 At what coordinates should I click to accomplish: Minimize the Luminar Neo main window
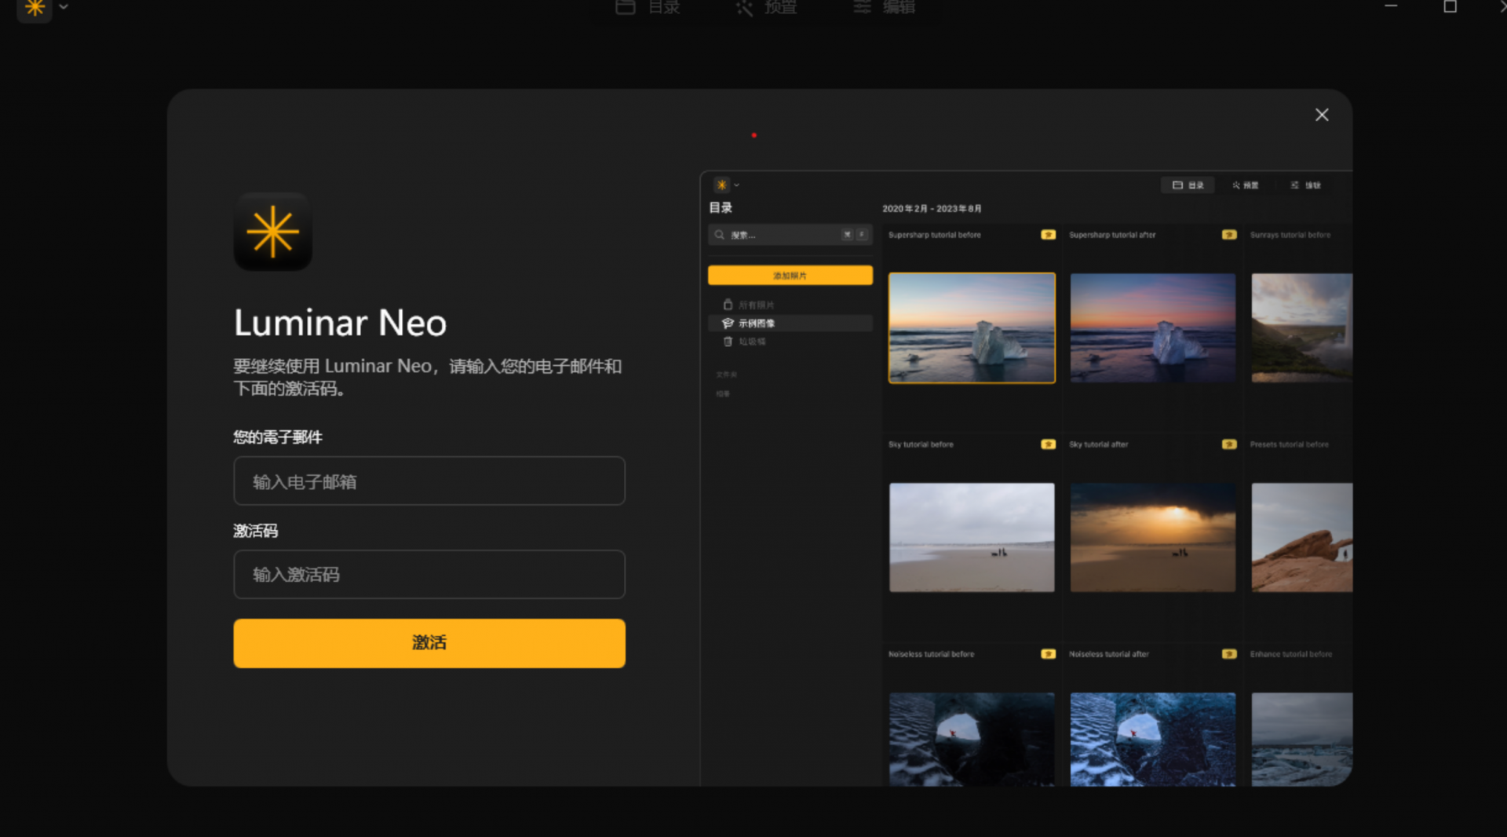point(1391,6)
